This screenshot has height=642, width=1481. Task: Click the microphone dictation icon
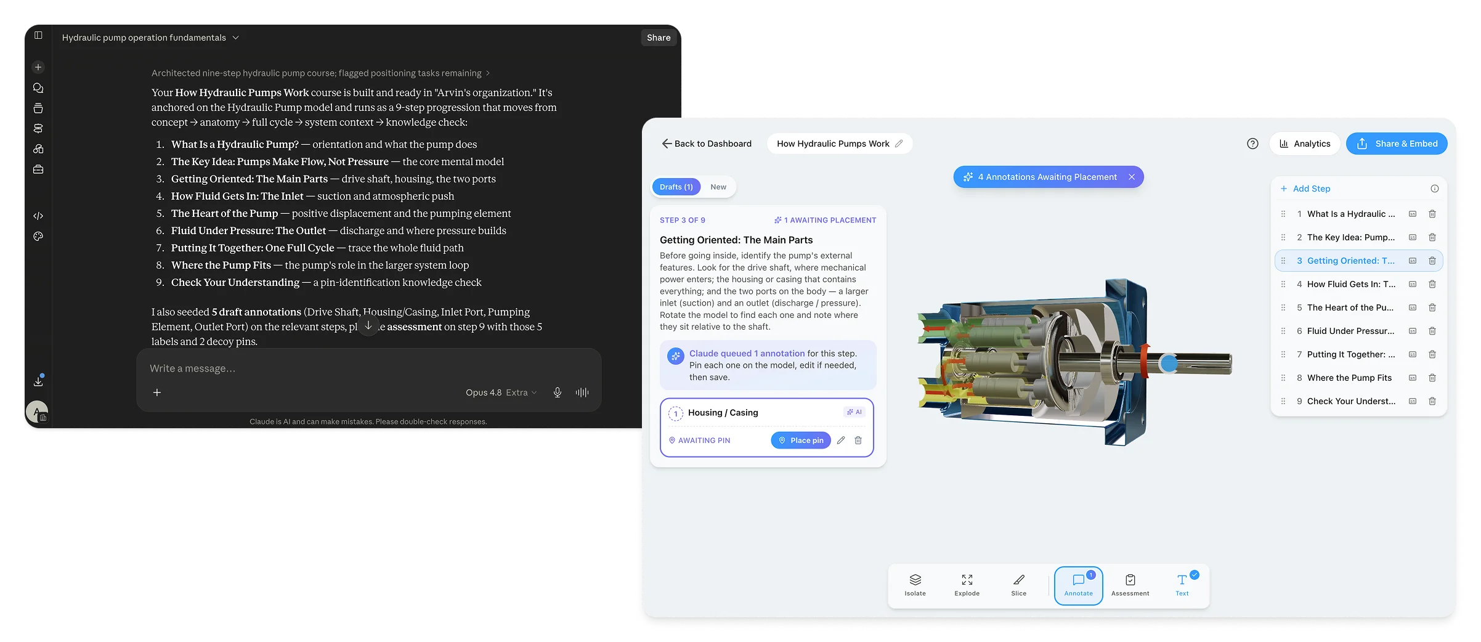point(557,392)
